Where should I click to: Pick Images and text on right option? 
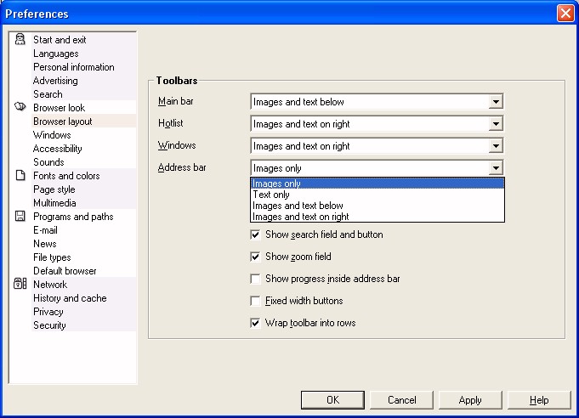pos(301,217)
